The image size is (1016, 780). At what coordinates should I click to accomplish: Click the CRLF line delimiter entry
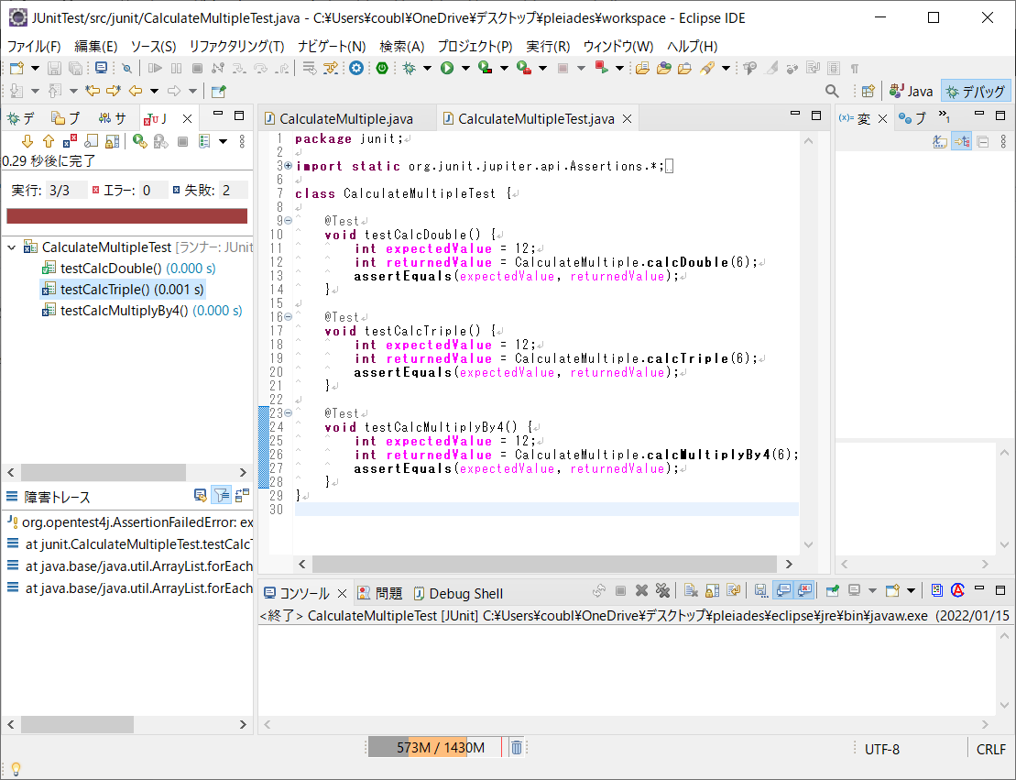tap(990, 749)
